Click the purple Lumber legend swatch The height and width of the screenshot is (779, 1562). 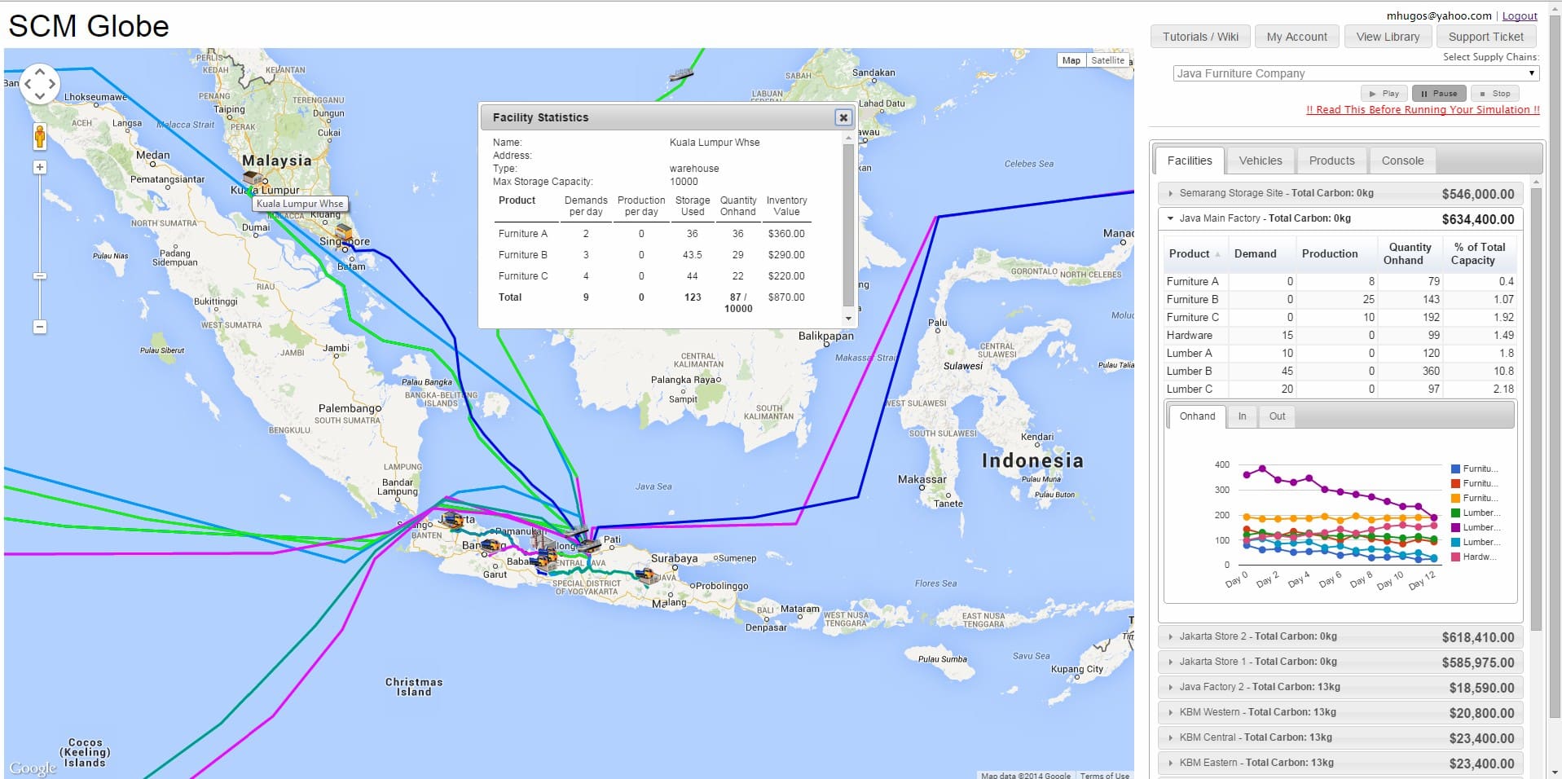pyautogui.click(x=1455, y=527)
